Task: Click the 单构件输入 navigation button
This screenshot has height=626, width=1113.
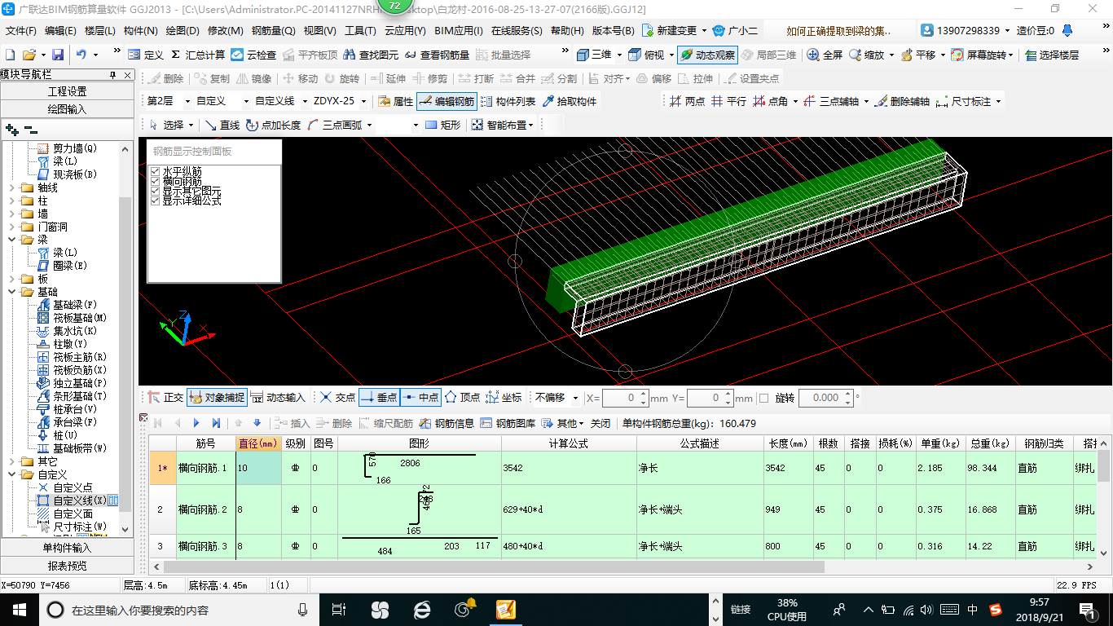Action: coord(67,548)
